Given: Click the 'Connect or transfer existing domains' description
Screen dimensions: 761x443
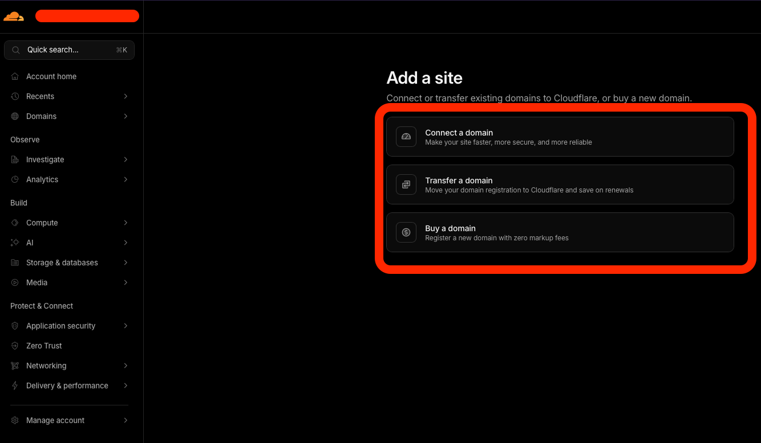Looking at the screenshot, I should (539, 98).
